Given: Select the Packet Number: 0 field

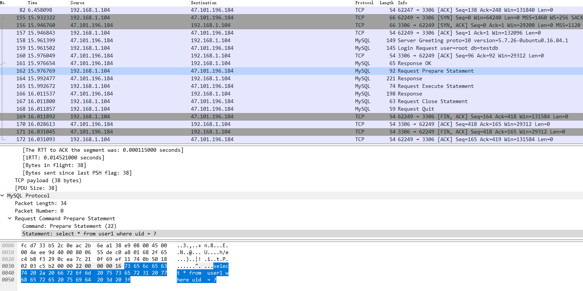Looking at the screenshot, I should [x=39, y=211].
